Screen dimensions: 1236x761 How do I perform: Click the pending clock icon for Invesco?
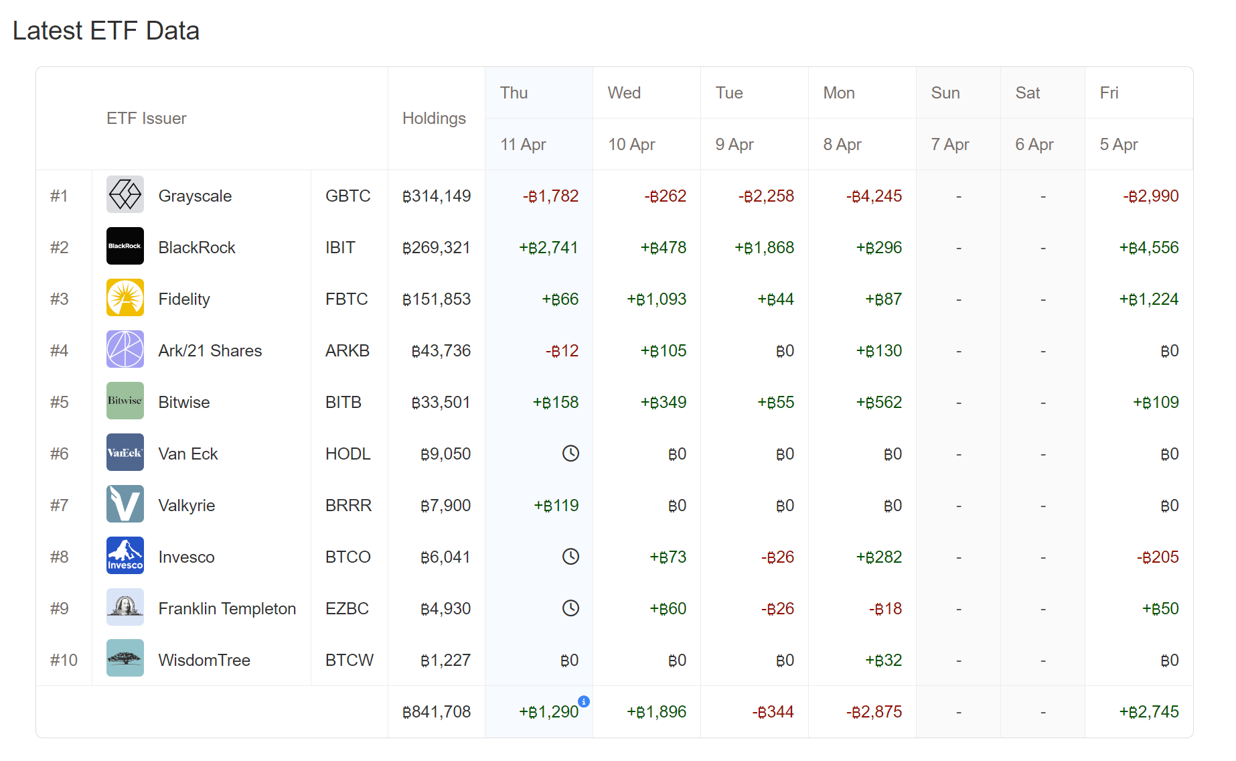tap(570, 557)
